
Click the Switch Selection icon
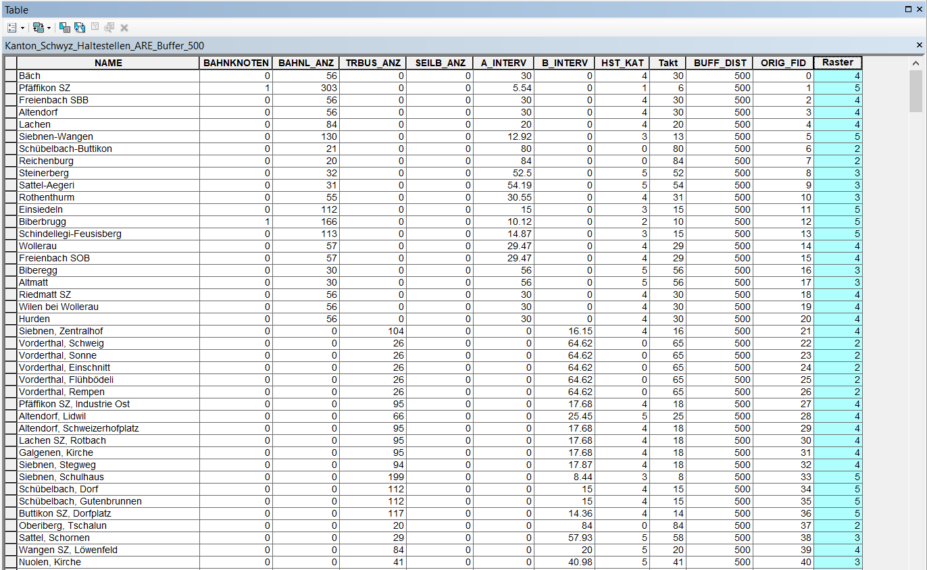click(79, 28)
